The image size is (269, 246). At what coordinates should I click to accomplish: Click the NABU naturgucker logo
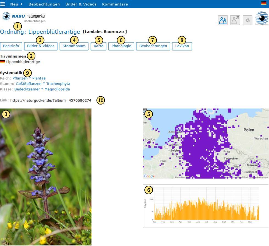point(24,17)
